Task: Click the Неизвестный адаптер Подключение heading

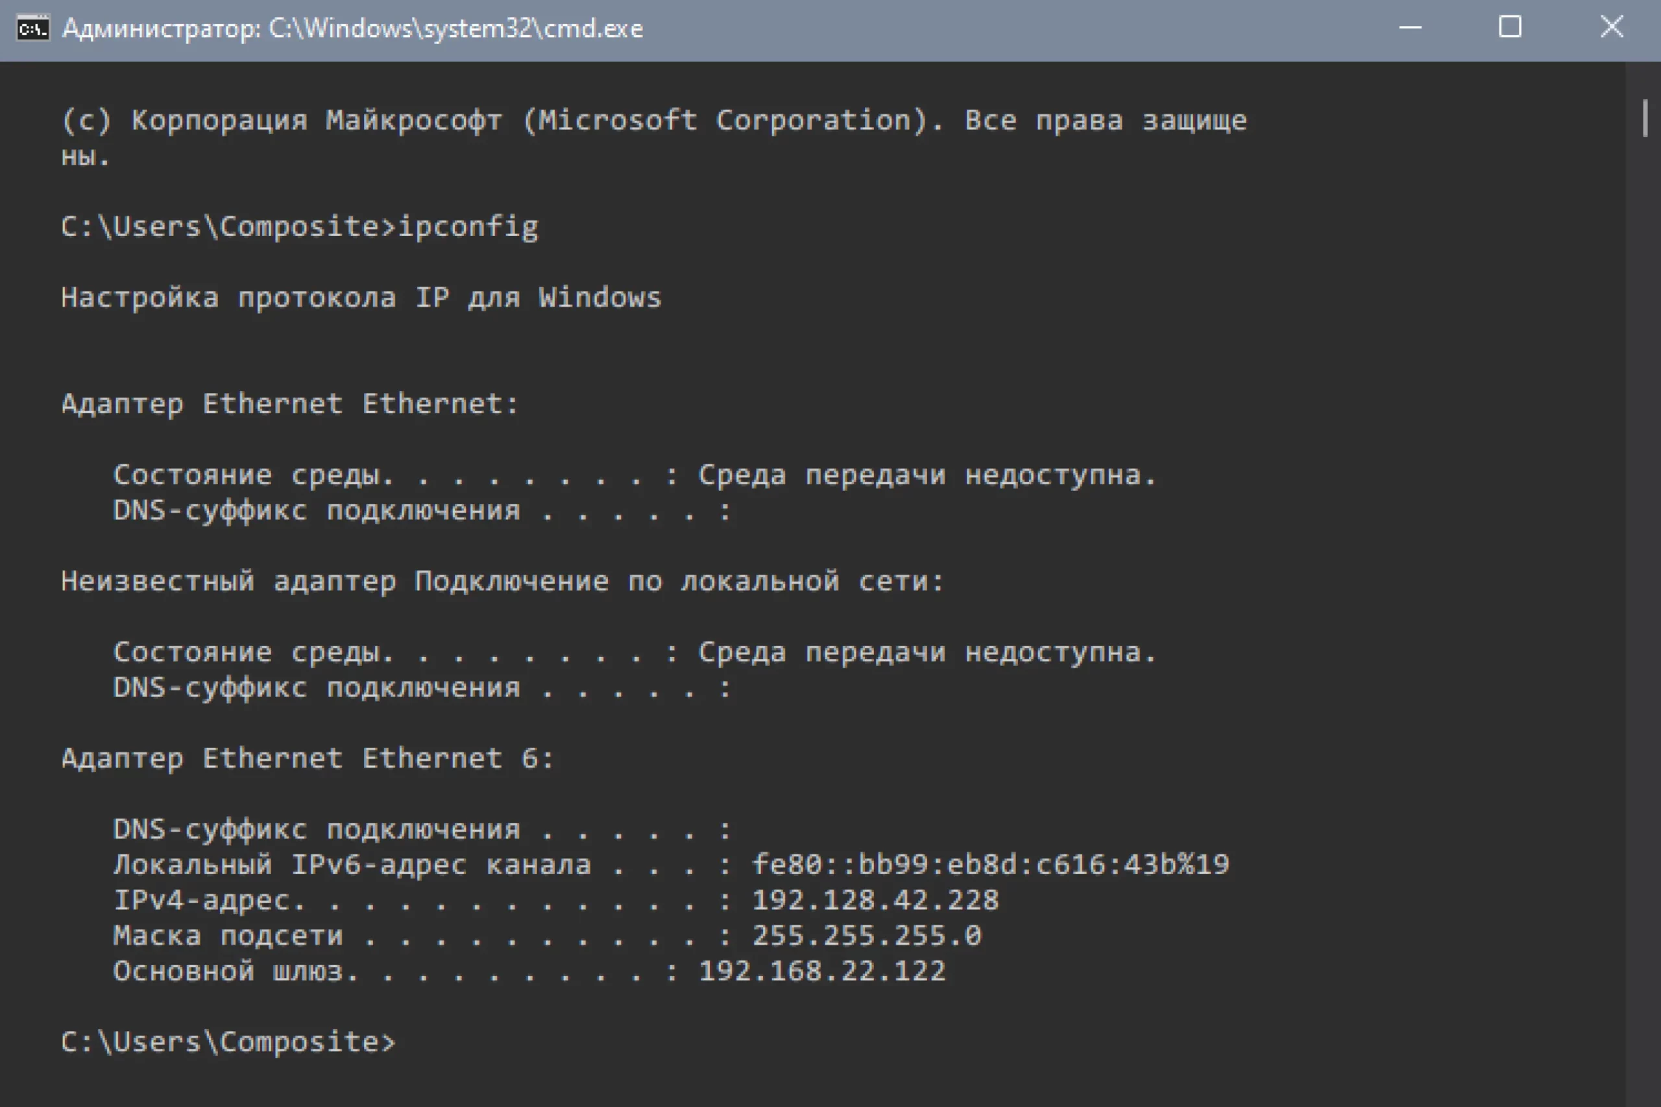Action: tap(502, 582)
